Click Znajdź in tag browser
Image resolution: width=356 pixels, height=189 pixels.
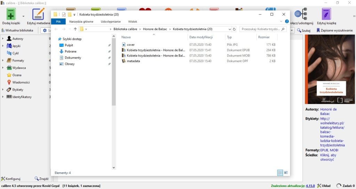(x=42, y=179)
